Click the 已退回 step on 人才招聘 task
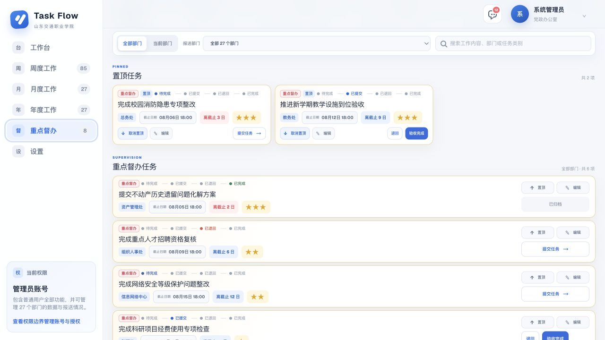The image size is (605, 340). (x=208, y=228)
